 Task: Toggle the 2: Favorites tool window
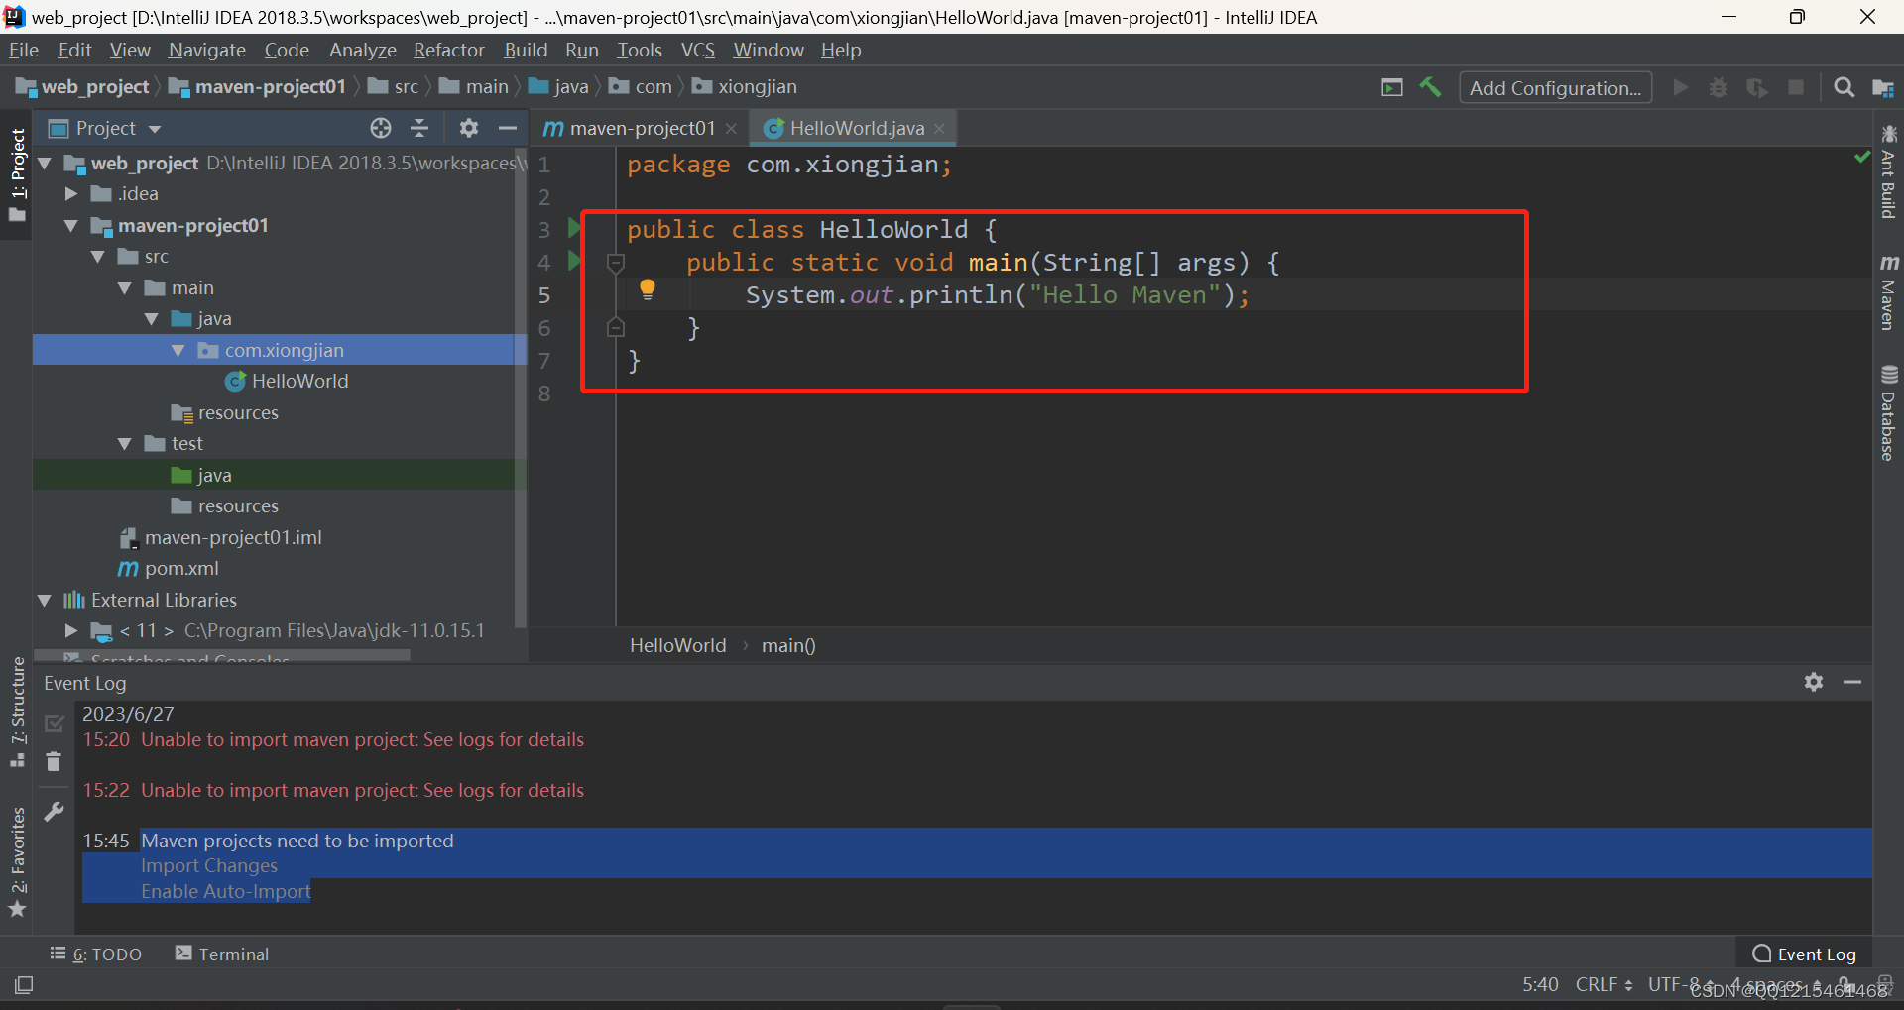[17, 863]
